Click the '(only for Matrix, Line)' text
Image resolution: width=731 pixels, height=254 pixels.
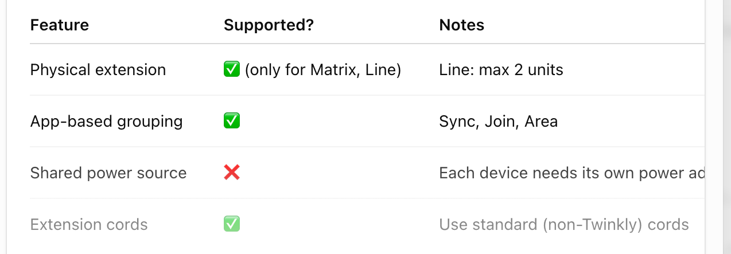[322, 70]
